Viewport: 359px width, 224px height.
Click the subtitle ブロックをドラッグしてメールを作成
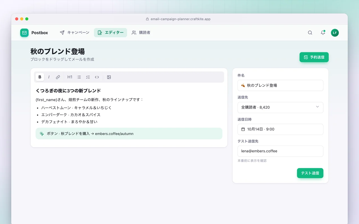click(x=62, y=59)
